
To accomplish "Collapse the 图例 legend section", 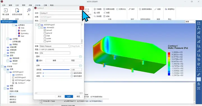I will [81, 56].
